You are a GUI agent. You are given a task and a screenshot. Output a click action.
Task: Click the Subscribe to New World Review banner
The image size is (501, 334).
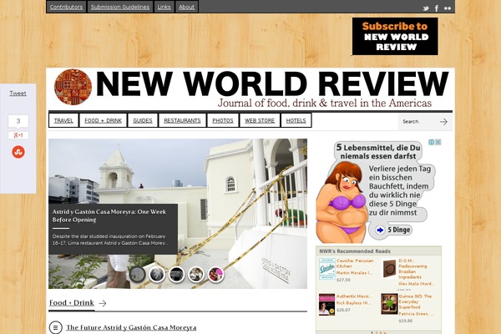tap(395, 36)
